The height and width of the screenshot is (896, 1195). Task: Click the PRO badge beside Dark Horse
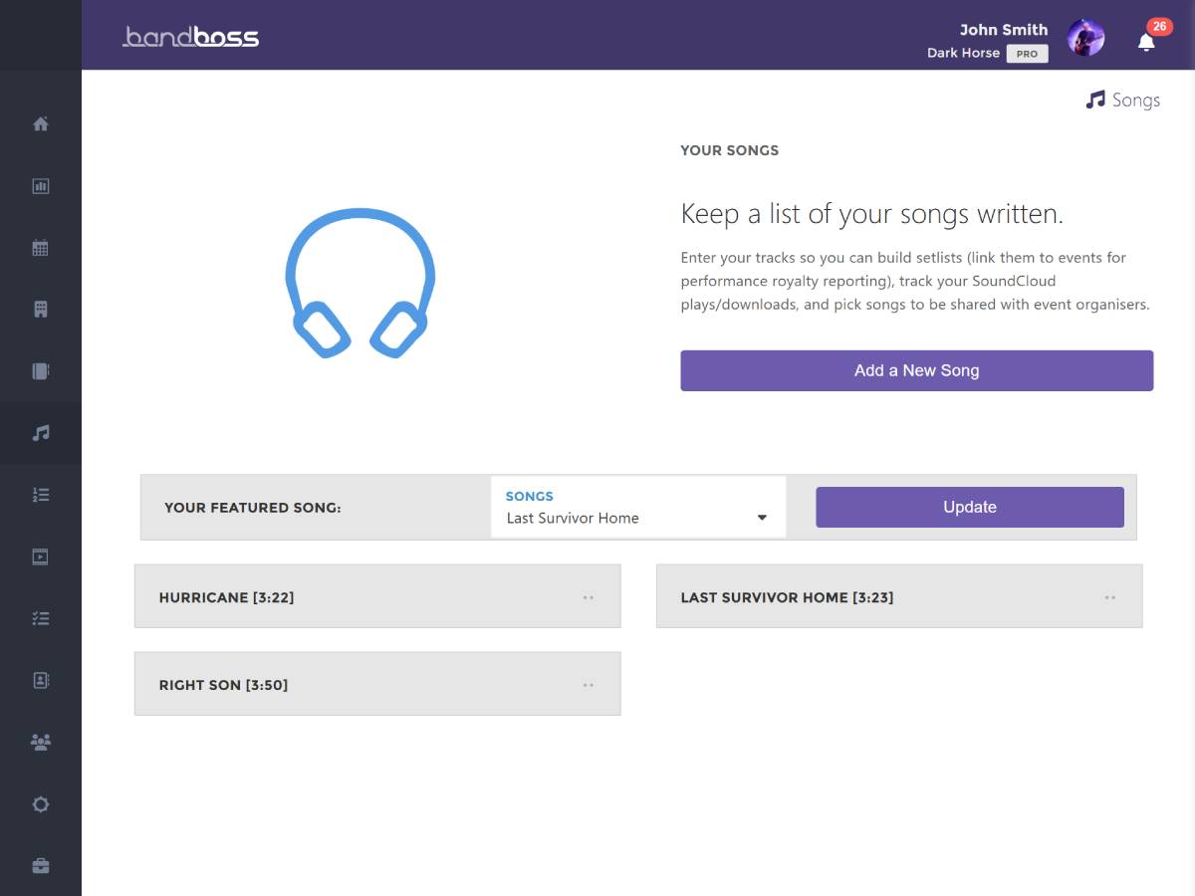[1027, 54]
